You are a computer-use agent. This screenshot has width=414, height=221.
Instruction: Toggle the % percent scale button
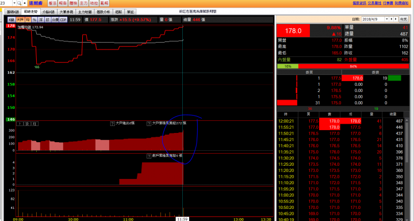[x=34, y=20]
